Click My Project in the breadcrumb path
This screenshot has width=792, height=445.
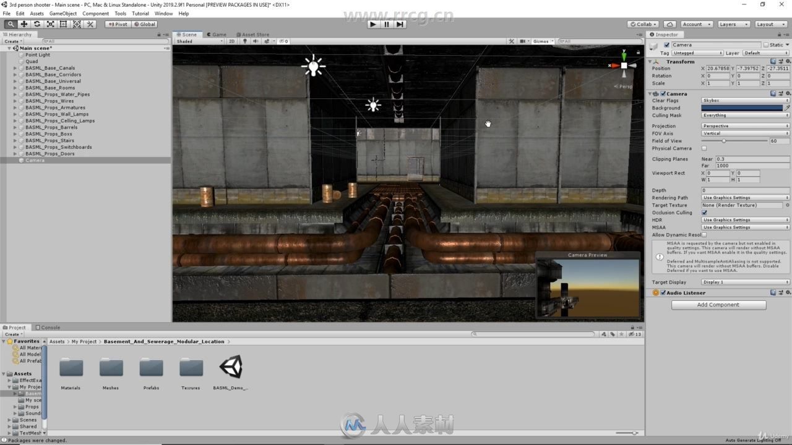[x=84, y=341]
